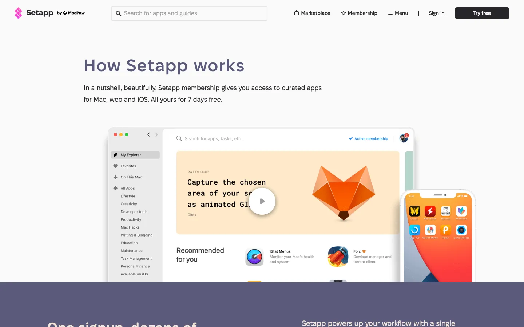Select the Lifestyle category

pyautogui.click(x=128, y=196)
